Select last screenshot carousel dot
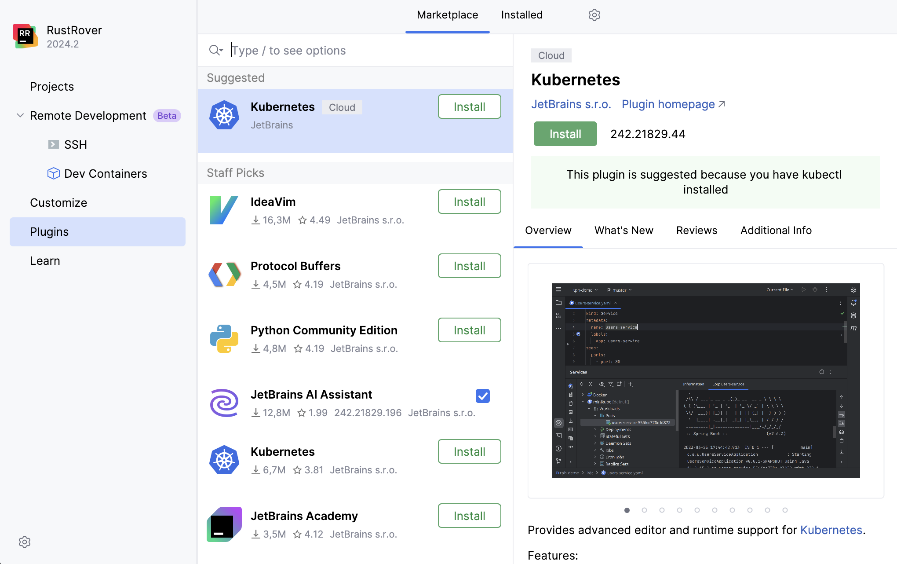The image size is (897, 564). pos(785,510)
